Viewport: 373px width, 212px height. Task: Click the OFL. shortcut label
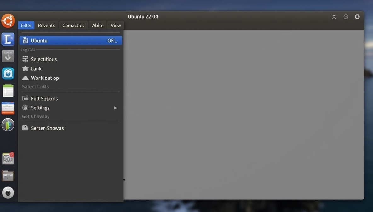click(112, 40)
